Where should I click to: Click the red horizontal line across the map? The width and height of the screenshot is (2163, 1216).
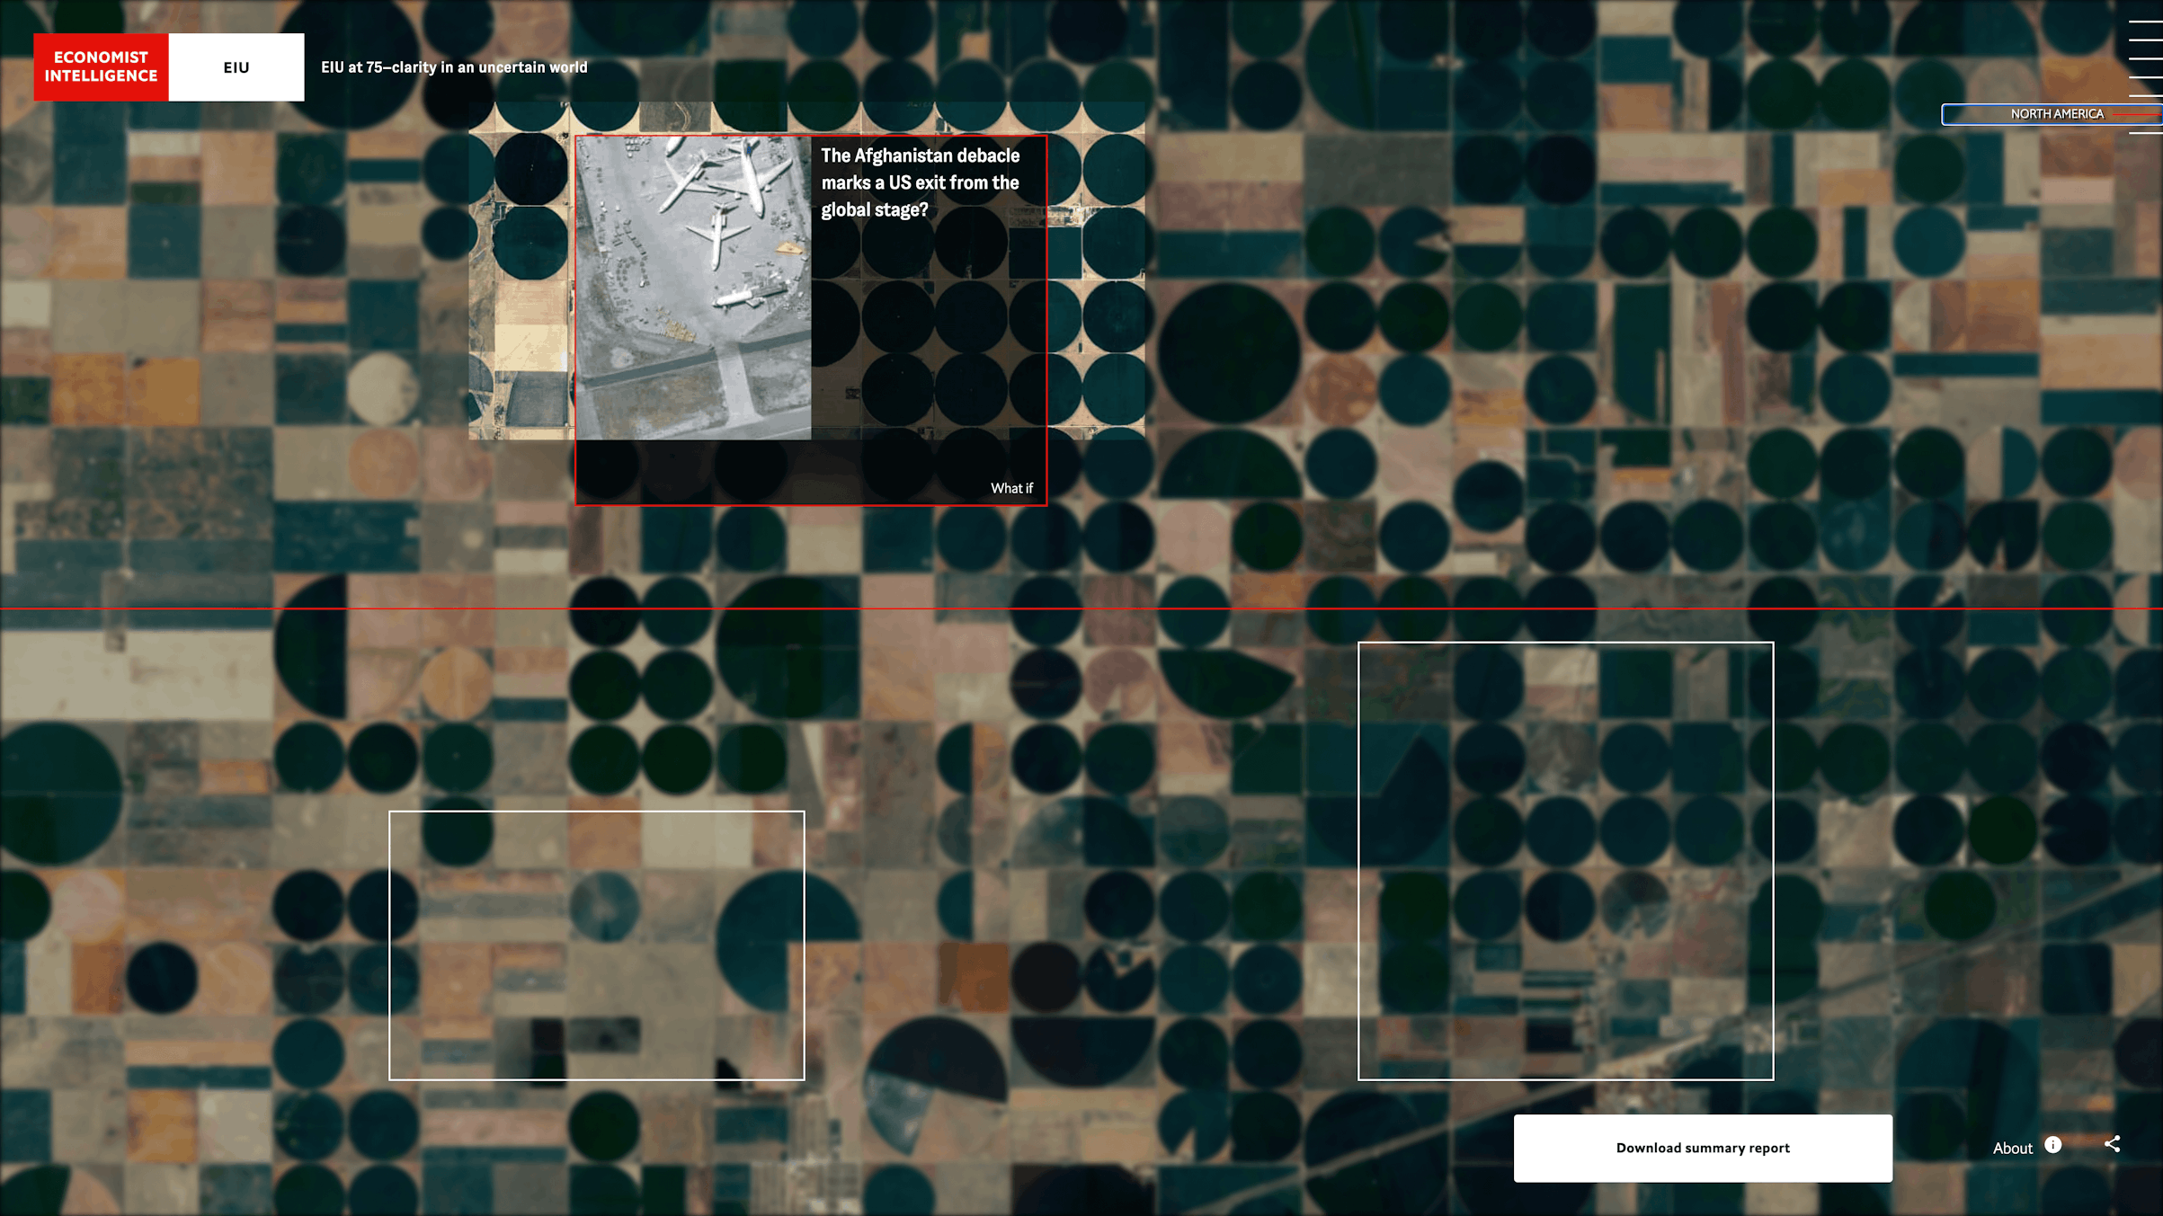click(1079, 608)
